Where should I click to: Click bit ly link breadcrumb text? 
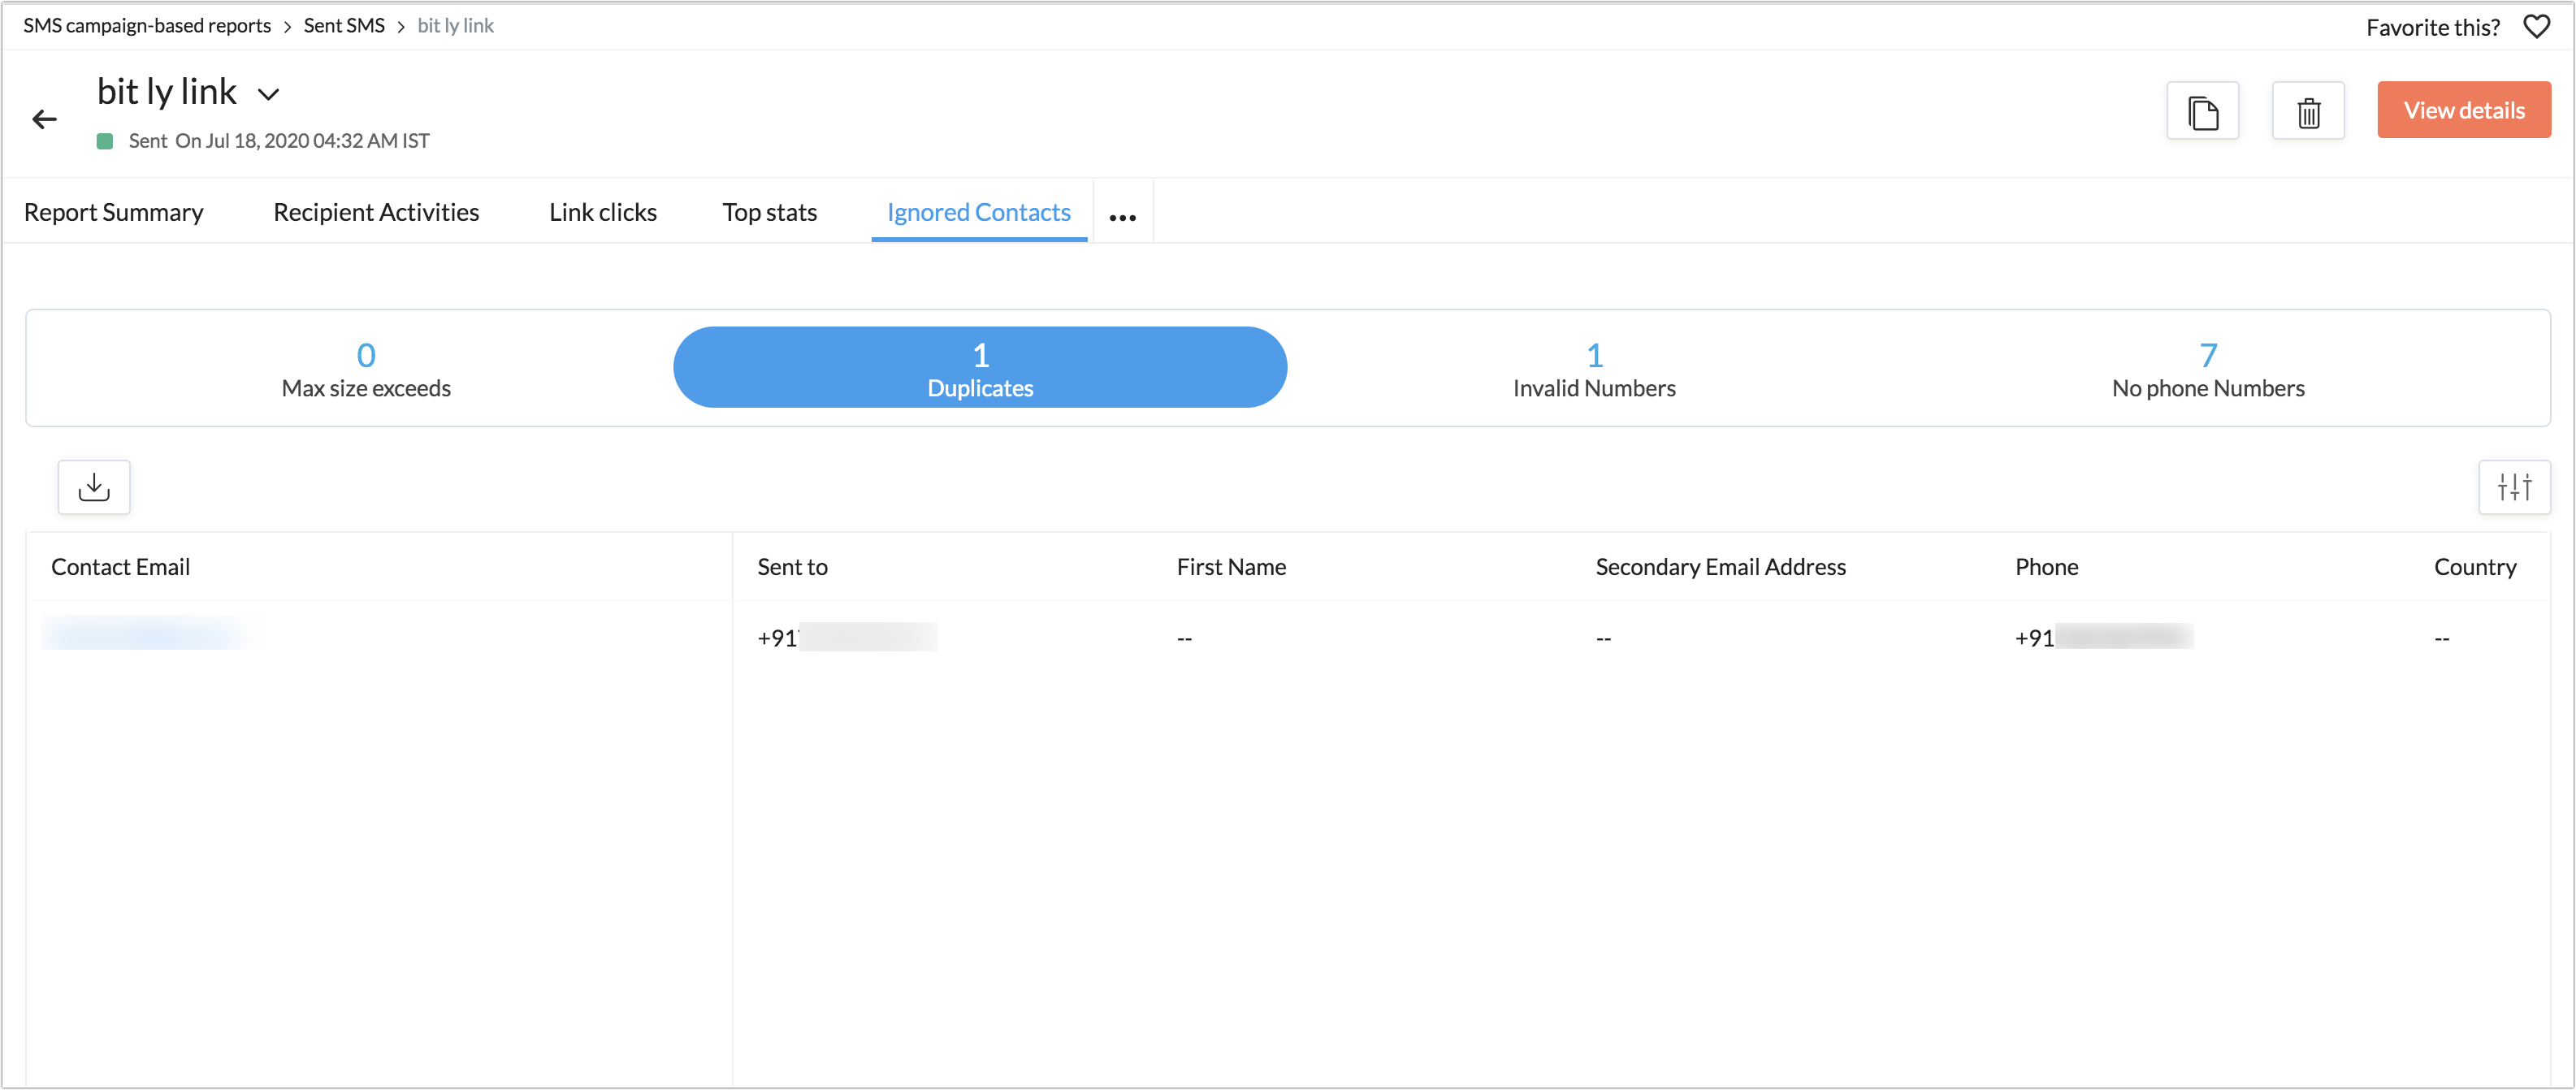coord(456,26)
